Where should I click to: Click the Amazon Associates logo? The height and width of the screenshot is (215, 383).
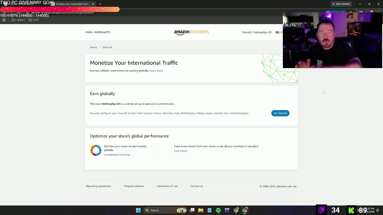[x=191, y=32]
